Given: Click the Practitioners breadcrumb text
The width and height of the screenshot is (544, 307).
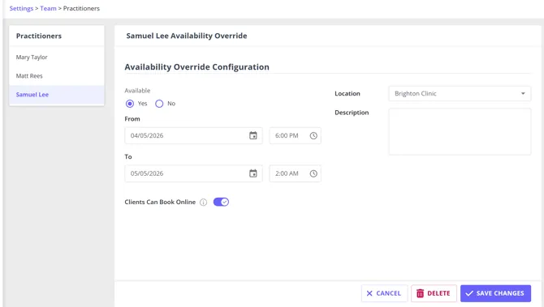Looking at the screenshot, I should [81, 8].
